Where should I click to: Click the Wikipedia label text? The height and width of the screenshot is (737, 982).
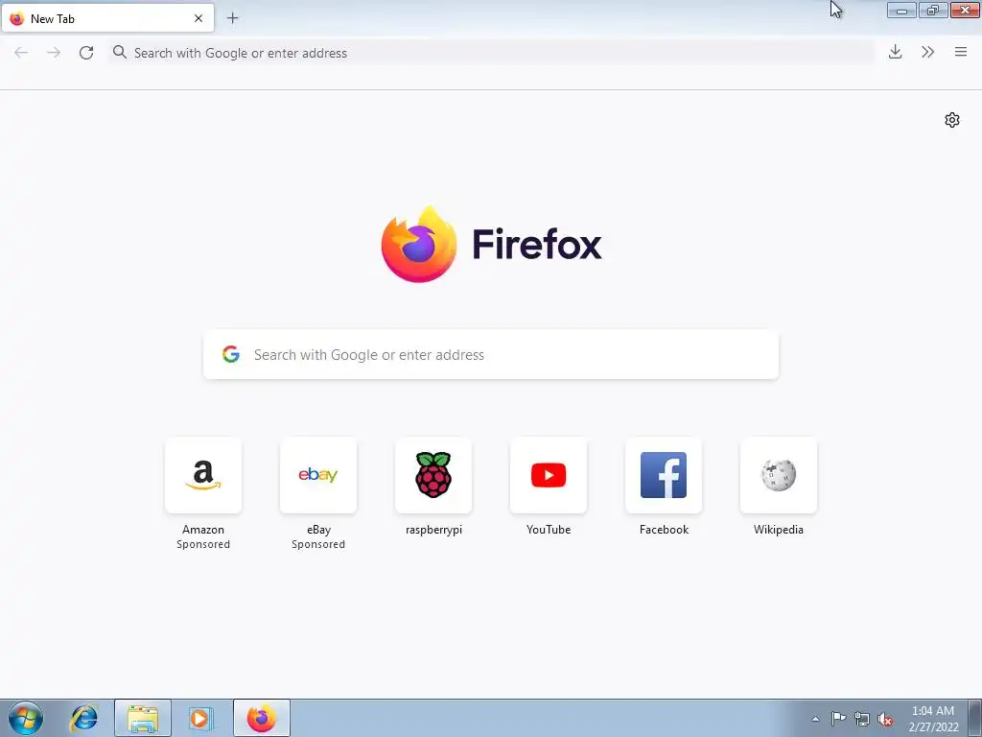(779, 530)
